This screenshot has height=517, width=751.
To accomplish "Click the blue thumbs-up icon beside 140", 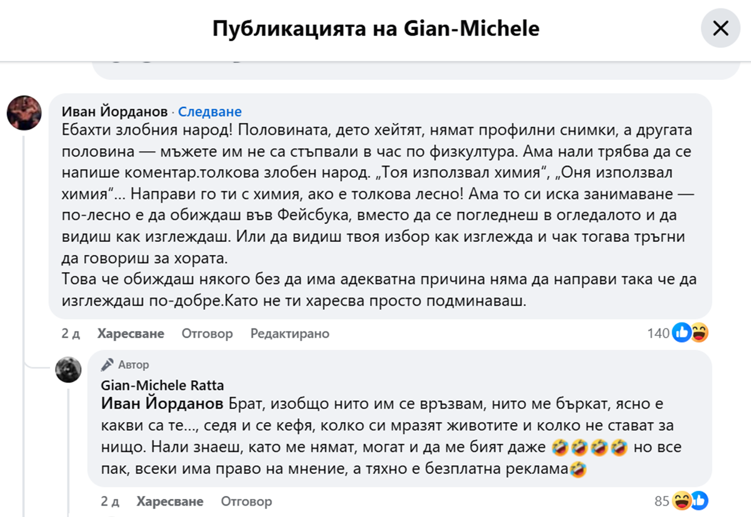I will point(681,333).
